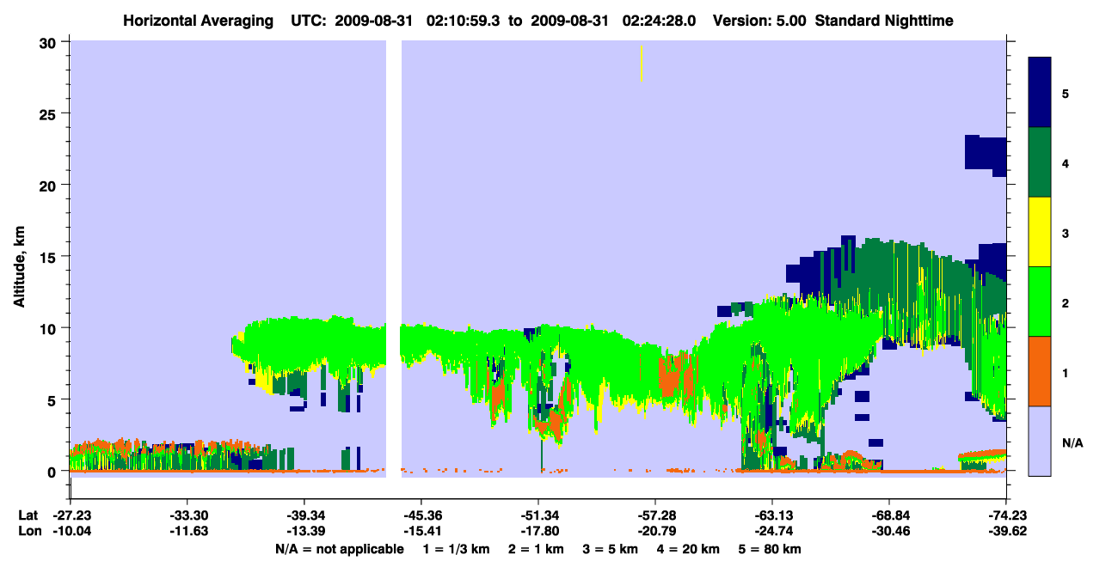The image size is (1118, 573).
Task: Click the 'Lon' row label
Action: (28, 532)
